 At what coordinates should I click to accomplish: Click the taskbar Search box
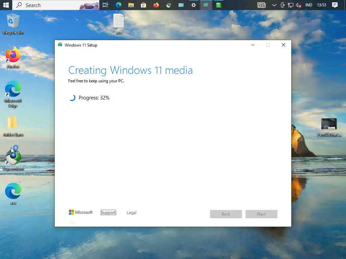pyautogui.click(x=56, y=5)
